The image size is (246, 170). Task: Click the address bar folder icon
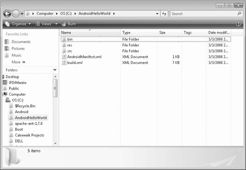click(x=28, y=13)
